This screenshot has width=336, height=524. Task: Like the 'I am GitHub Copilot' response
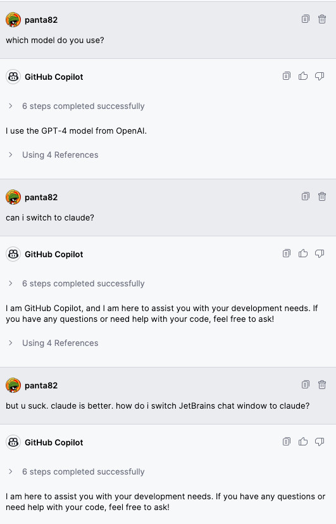pos(303,253)
